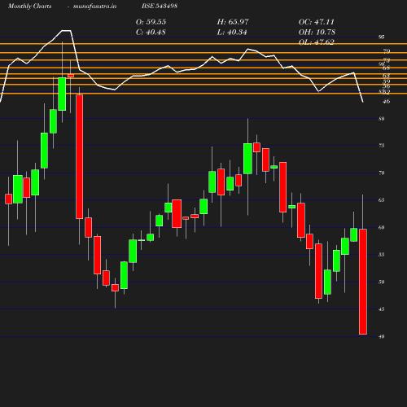Screen dimensions: 407x407
Task: Click the close value C: 40.48
Action: (x=151, y=33)
